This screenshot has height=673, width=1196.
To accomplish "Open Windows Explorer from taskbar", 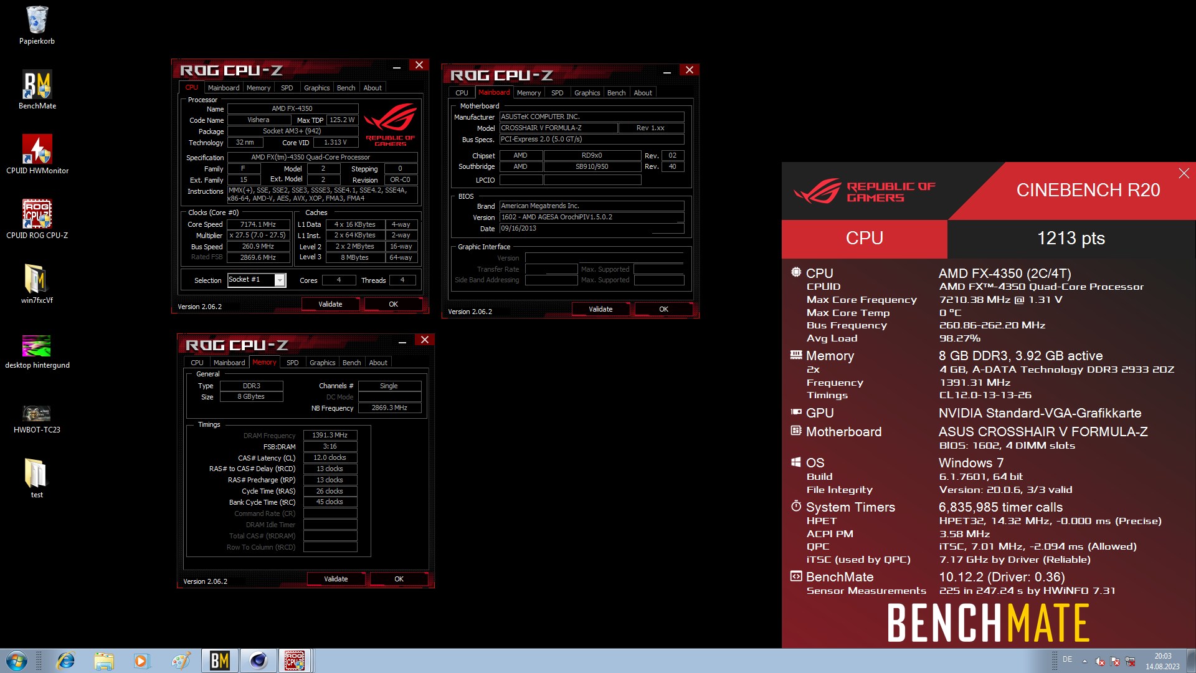I will pyautogui.click(x=104, y=661).
